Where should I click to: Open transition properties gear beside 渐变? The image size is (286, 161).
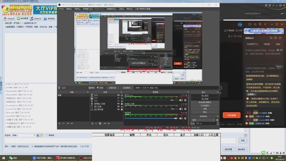tap(217, 120)
